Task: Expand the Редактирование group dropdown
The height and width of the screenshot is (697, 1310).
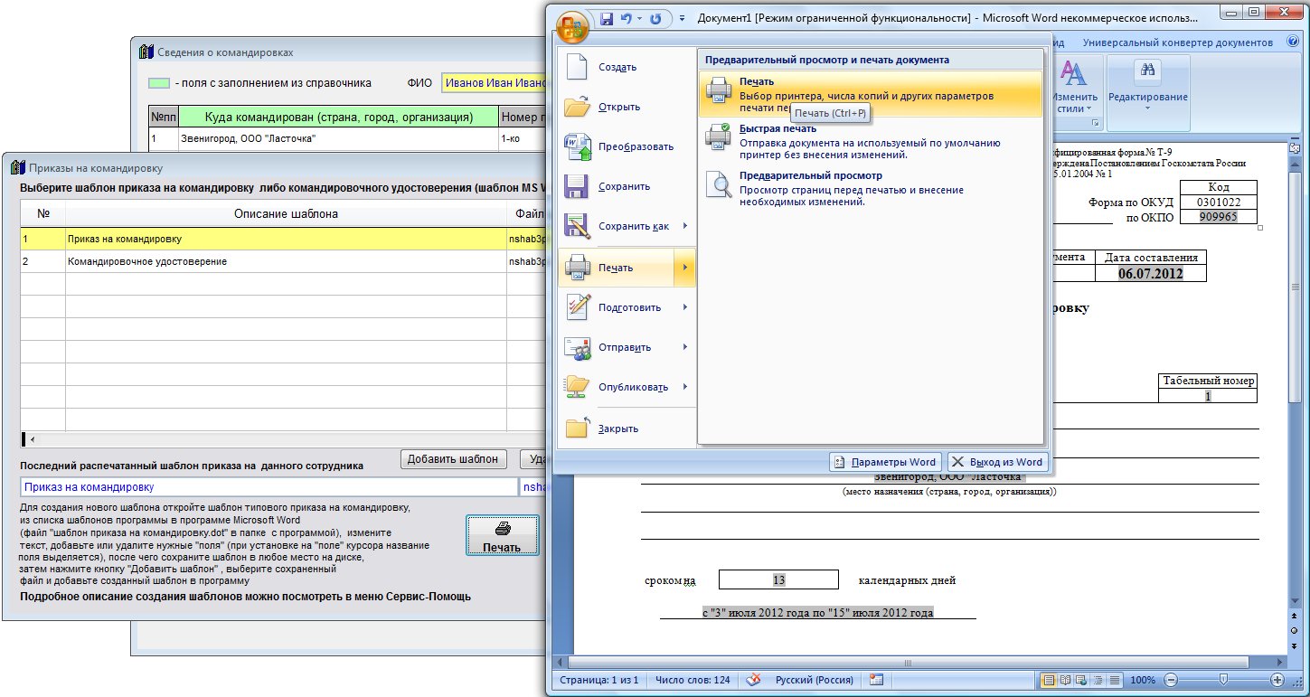Action: tap(1147, 108)
